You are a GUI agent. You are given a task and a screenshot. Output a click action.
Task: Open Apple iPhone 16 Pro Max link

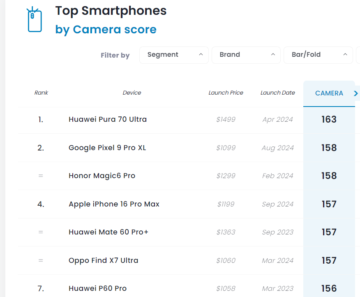coord(114,204)
